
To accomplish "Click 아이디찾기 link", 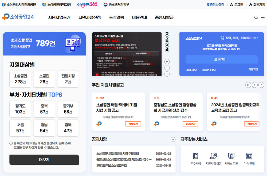I will click(x=191, y=70).
